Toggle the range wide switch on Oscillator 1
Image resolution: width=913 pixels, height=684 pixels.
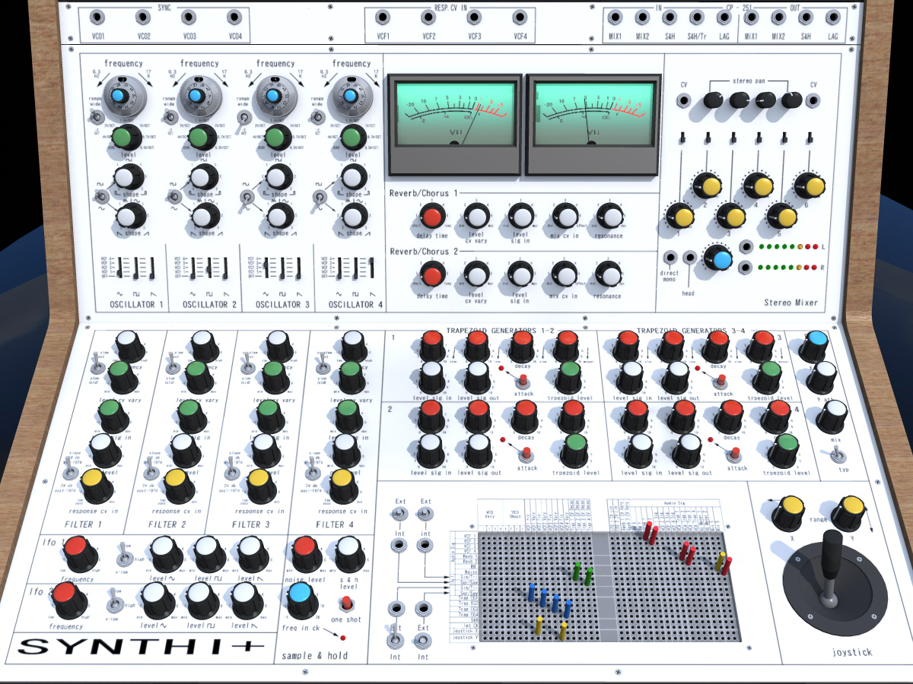point(96,116)
